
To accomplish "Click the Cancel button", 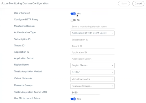I will point(138,4).
